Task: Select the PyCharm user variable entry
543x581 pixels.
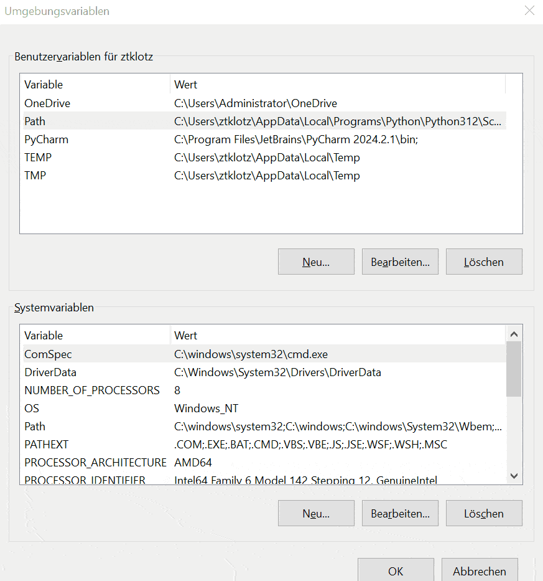Action: [46, 139]
